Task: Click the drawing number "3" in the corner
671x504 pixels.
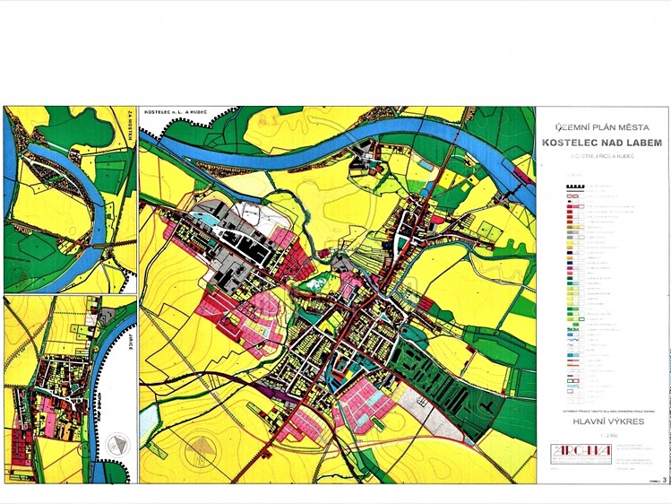Action: 664,480
